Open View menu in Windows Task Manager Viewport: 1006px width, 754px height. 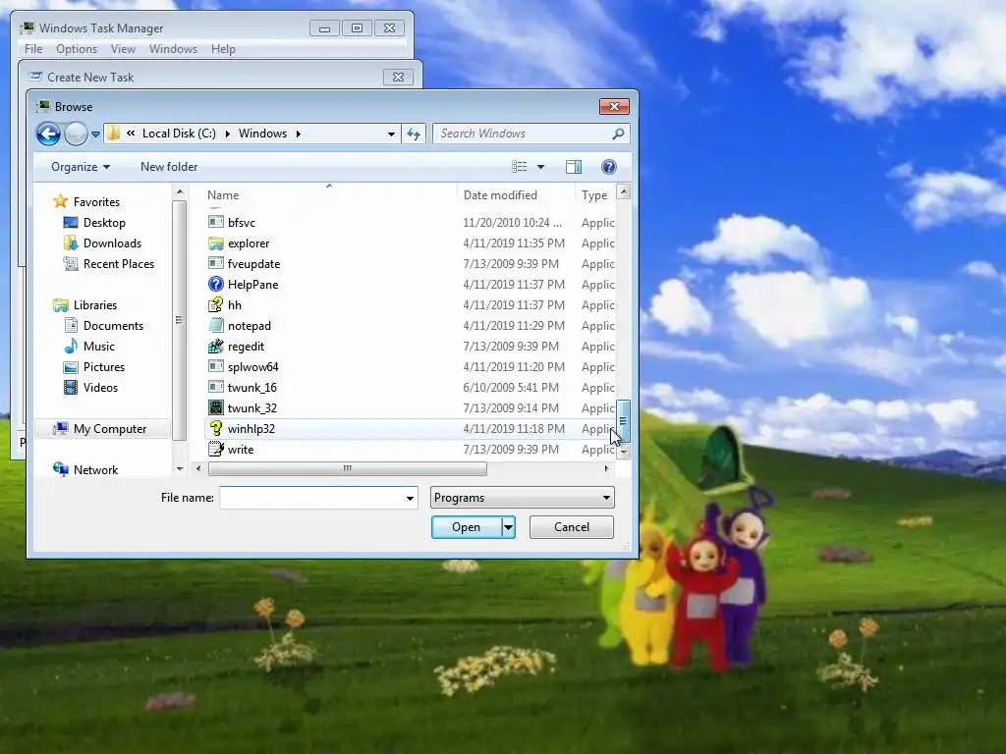pos(123,49)
